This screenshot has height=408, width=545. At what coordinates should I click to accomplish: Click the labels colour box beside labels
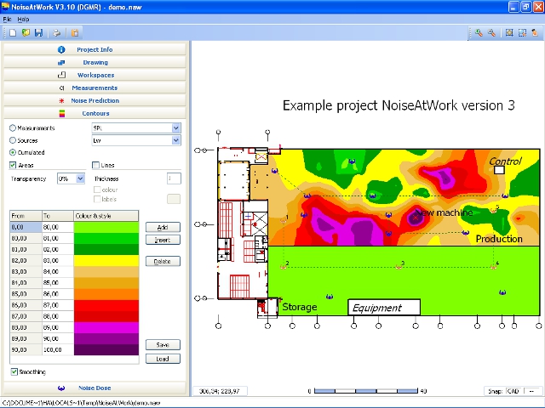point(174,199)
